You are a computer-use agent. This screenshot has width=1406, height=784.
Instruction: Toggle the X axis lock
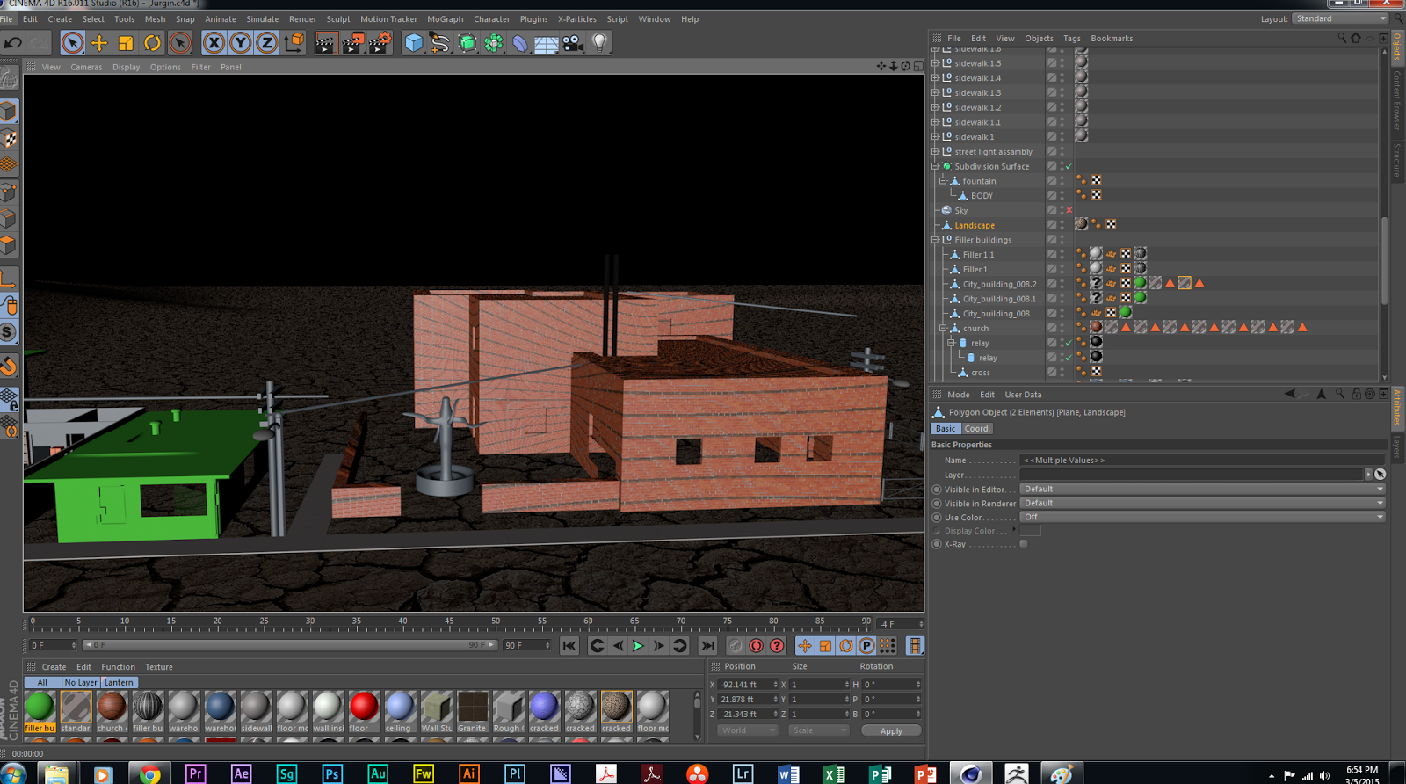tap(214, 42)
